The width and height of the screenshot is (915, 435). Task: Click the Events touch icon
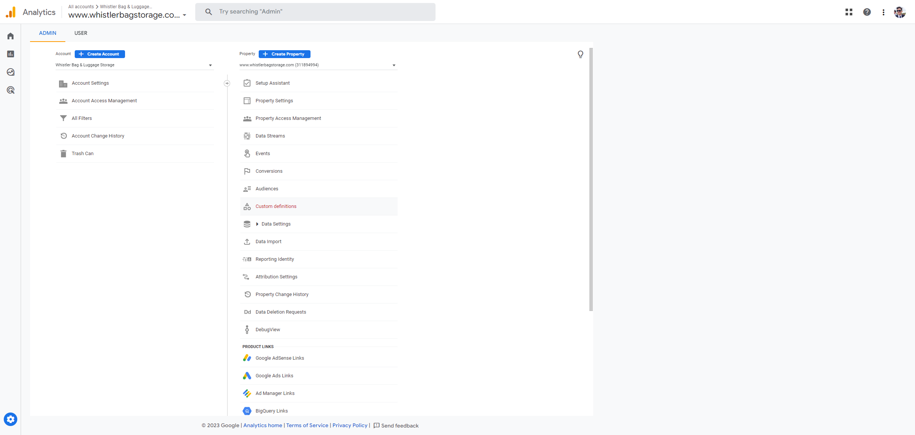247,154
